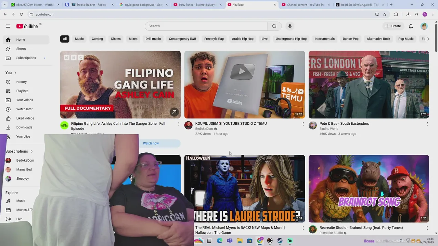Open more options for KOUPIL JSEM SI video
Screen dimensions: 438x246
point(303,124)
